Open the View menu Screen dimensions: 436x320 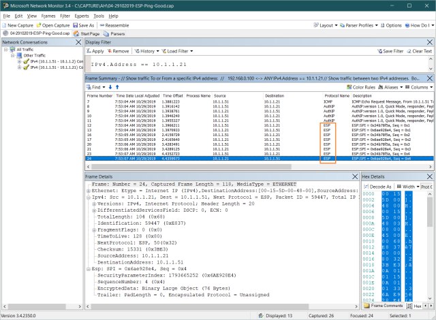(x=32, y=16)
